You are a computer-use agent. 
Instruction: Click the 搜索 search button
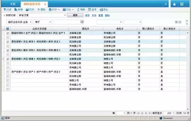75,15
